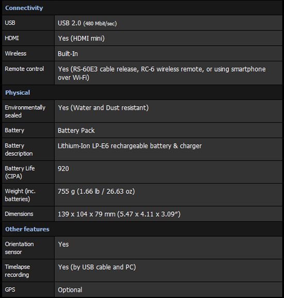Click the Battery Pack value
284x298 pixels.
coord(76,130)
